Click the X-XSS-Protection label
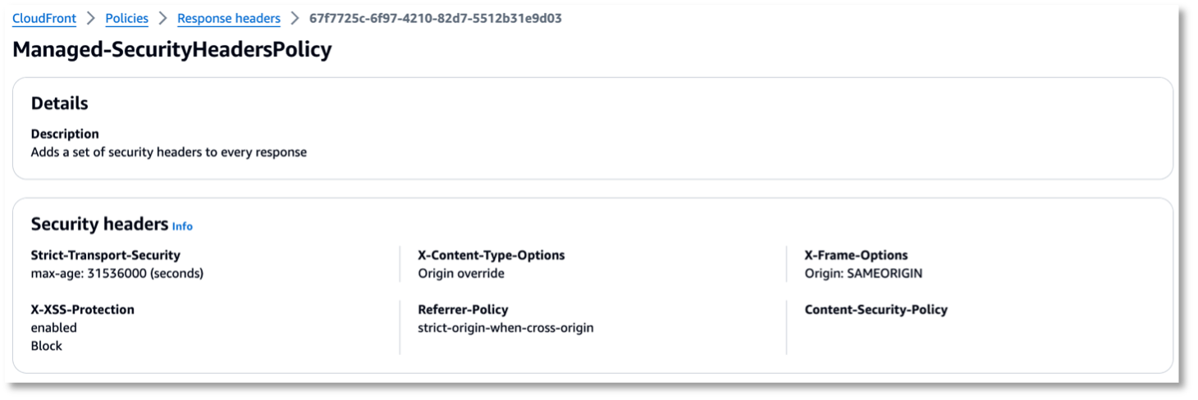The height and width of the screenshot is (400, 1198). (x=82, y=310)
